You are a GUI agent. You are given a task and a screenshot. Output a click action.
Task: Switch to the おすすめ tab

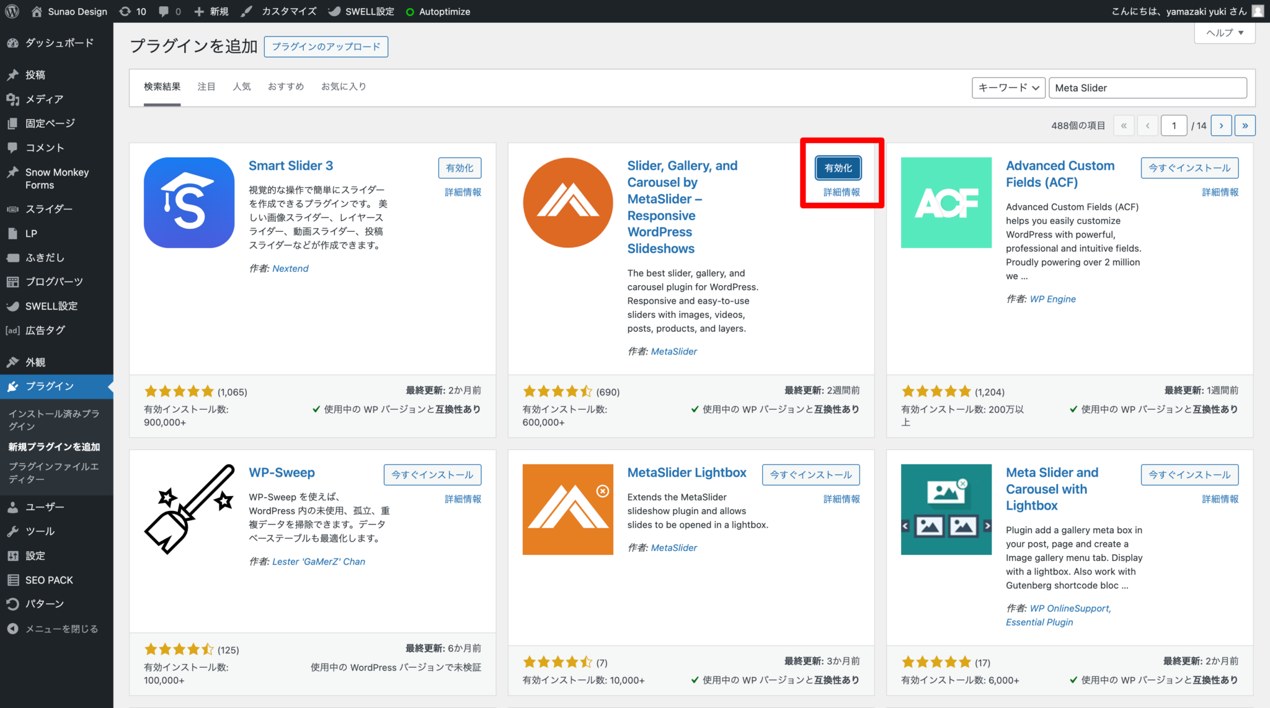tap(285, 86)
